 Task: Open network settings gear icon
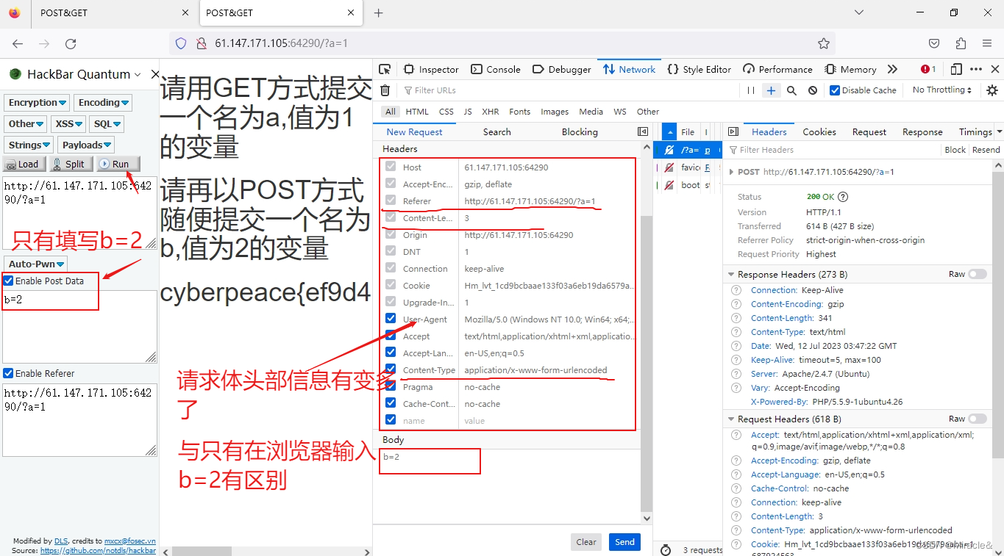(x=992, y=90)
